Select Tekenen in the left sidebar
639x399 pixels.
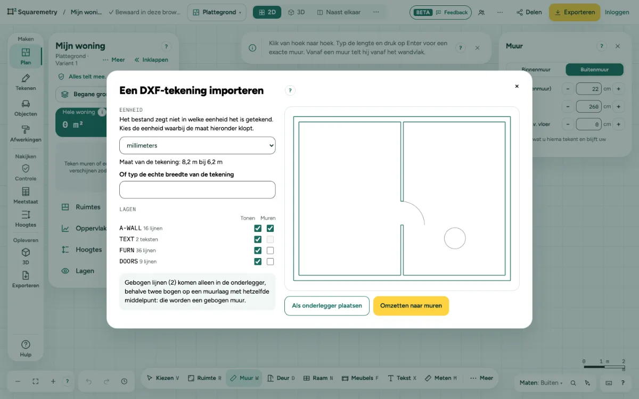[26, 82]
